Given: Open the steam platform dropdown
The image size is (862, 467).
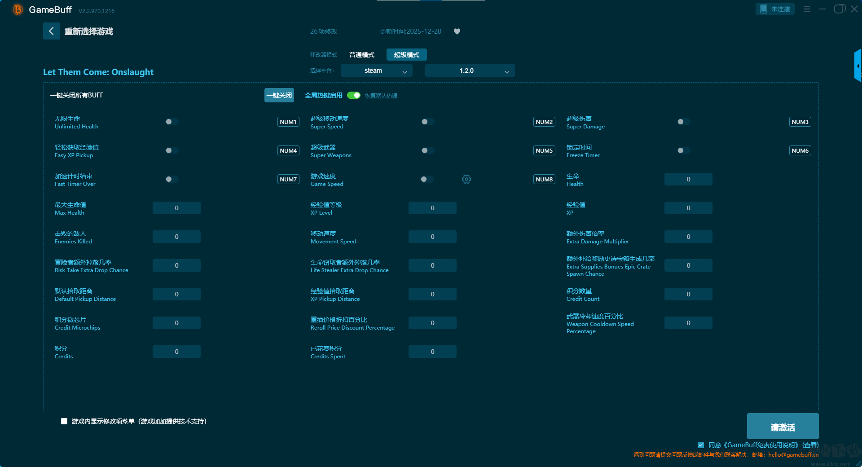Looking at the screenshot, I should 376,70.
